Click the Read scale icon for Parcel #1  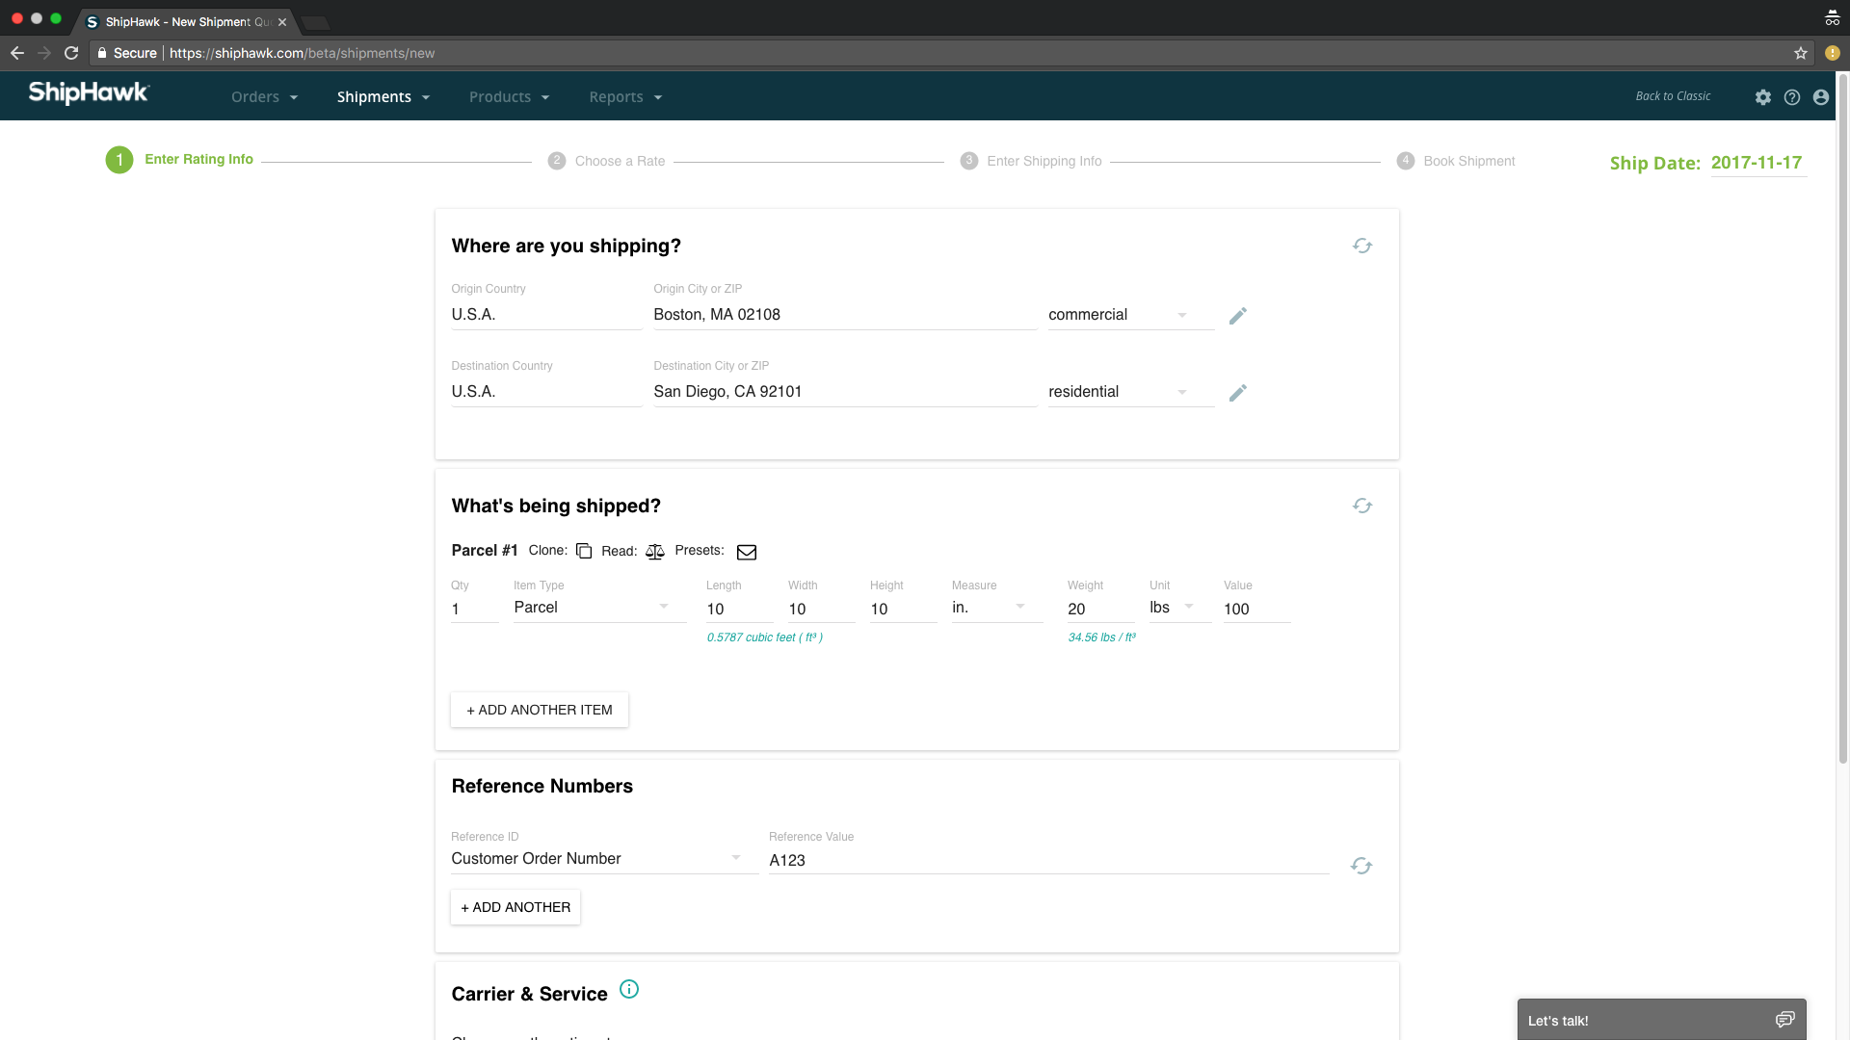pyautogui.click(x=655, y=552)
